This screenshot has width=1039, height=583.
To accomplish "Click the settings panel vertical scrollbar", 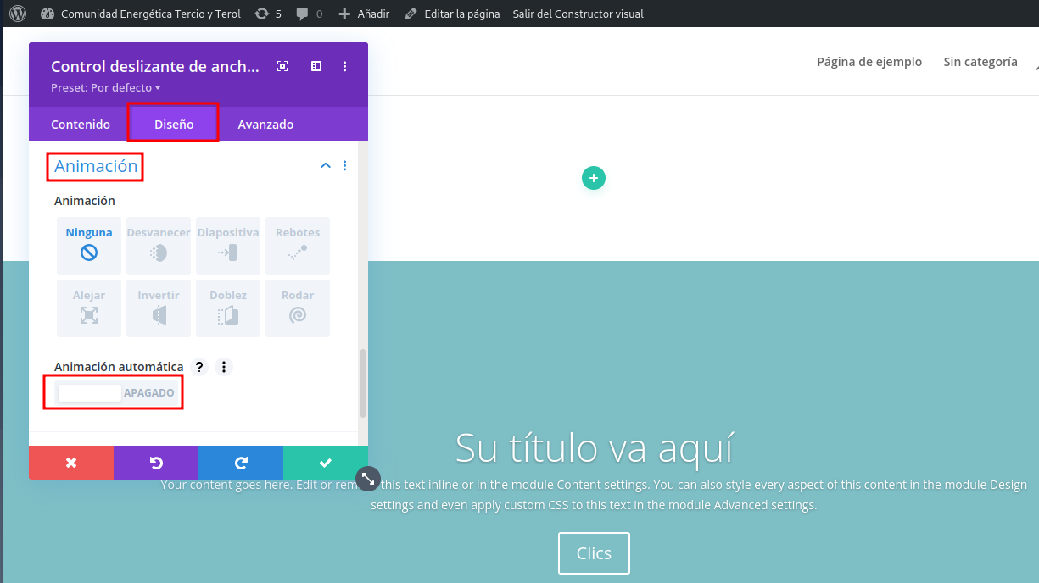I will tap(363, 383).
